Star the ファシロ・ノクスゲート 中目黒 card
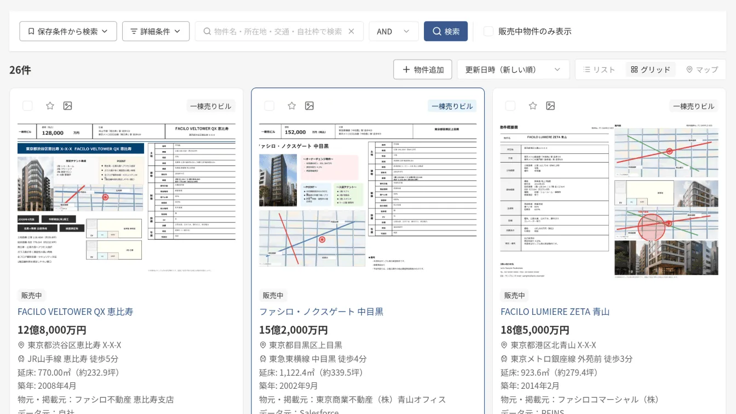This screenshot has height=414, width=736. point(292,106)
